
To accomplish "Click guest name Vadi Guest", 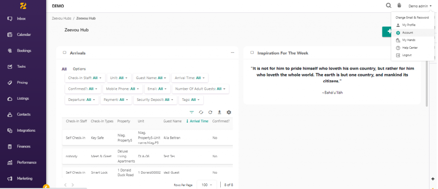I will pyautogui.click(x=171, y=172).
